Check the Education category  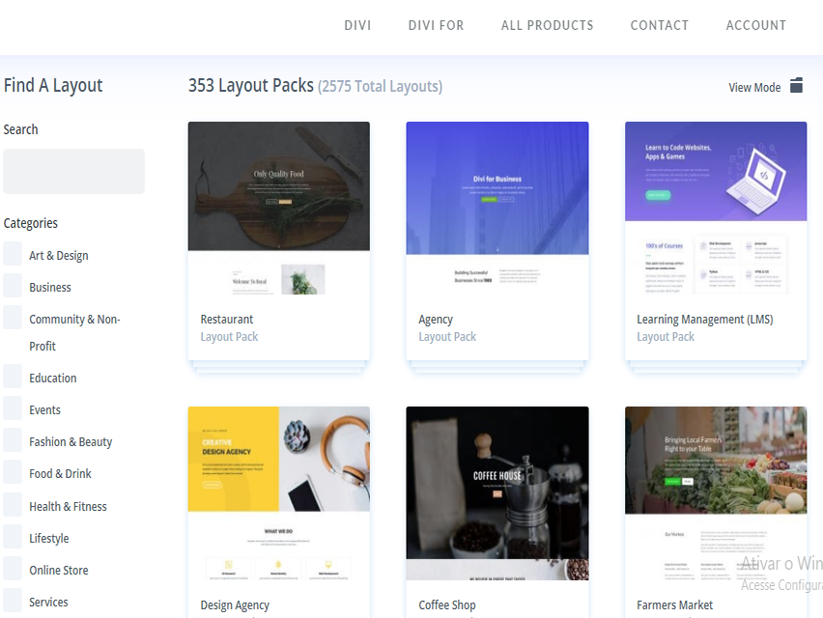point(12,378)
